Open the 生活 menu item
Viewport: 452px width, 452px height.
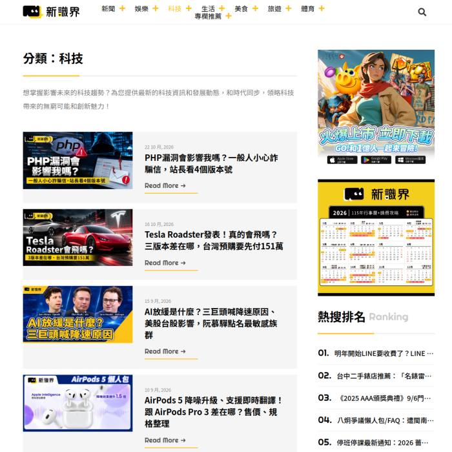(208, 8)
